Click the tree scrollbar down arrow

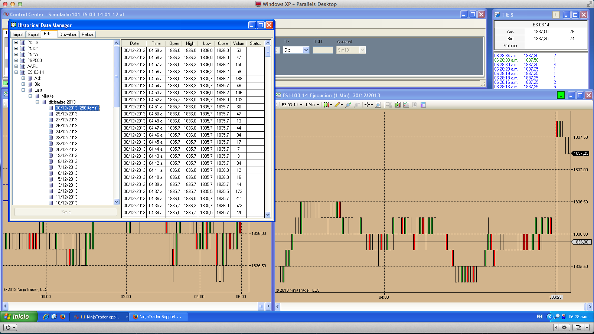coord(116,202)
